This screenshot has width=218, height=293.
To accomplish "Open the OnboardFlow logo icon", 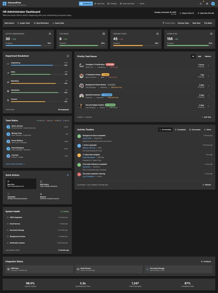I will (x=4, y=3).
